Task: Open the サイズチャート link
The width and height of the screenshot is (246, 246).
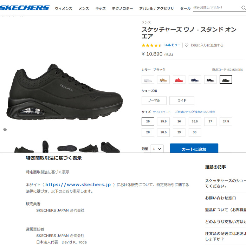Action: [162, 112]
